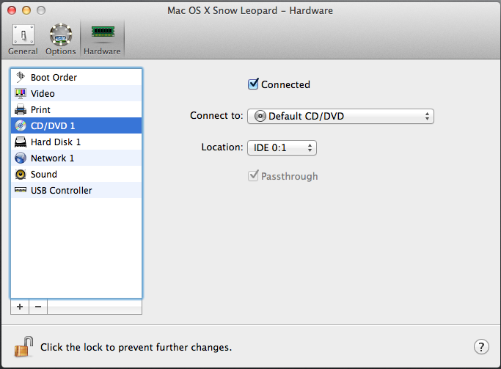Add a device with the plus button
This screenshot has width=501, height=369.
[20, 307]
